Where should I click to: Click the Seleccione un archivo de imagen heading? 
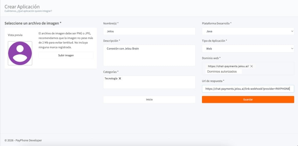coord(33,23)
